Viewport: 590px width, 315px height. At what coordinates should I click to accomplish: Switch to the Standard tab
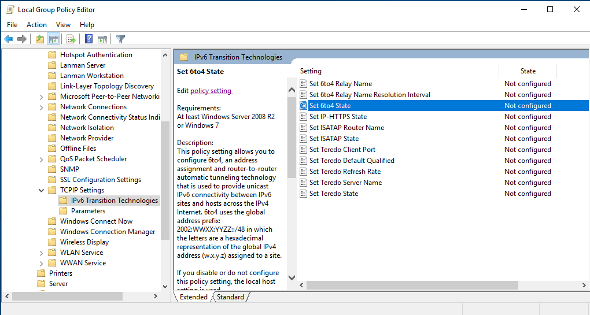tap(230, 297)
